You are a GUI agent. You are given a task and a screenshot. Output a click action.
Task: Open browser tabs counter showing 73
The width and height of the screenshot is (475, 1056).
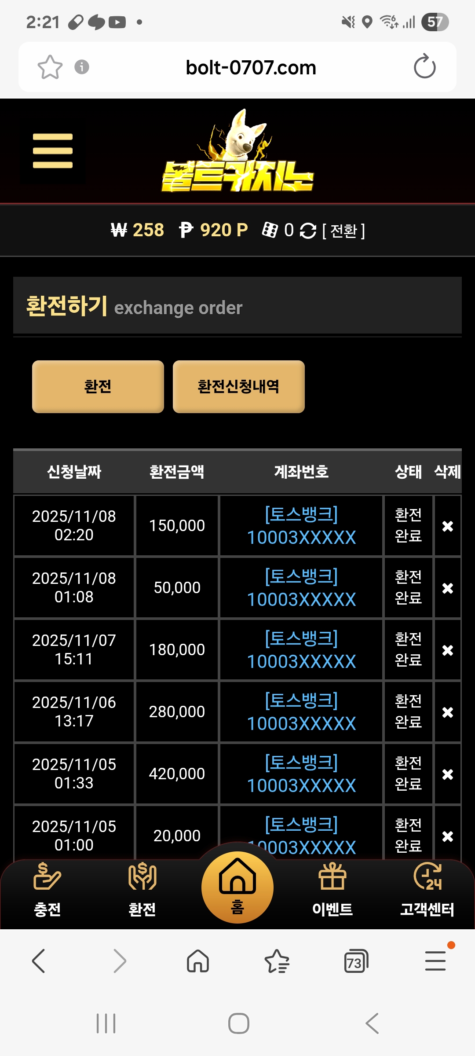coord(355,961)
